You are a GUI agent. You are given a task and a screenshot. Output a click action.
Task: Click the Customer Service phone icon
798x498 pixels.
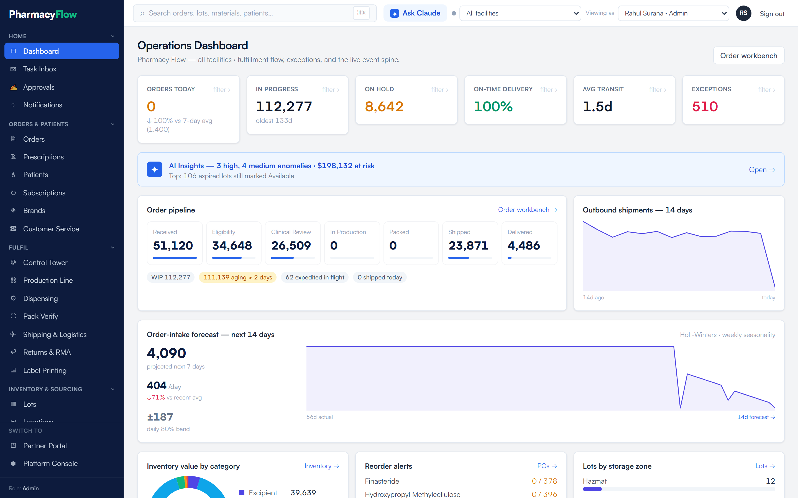coord(13,229)
